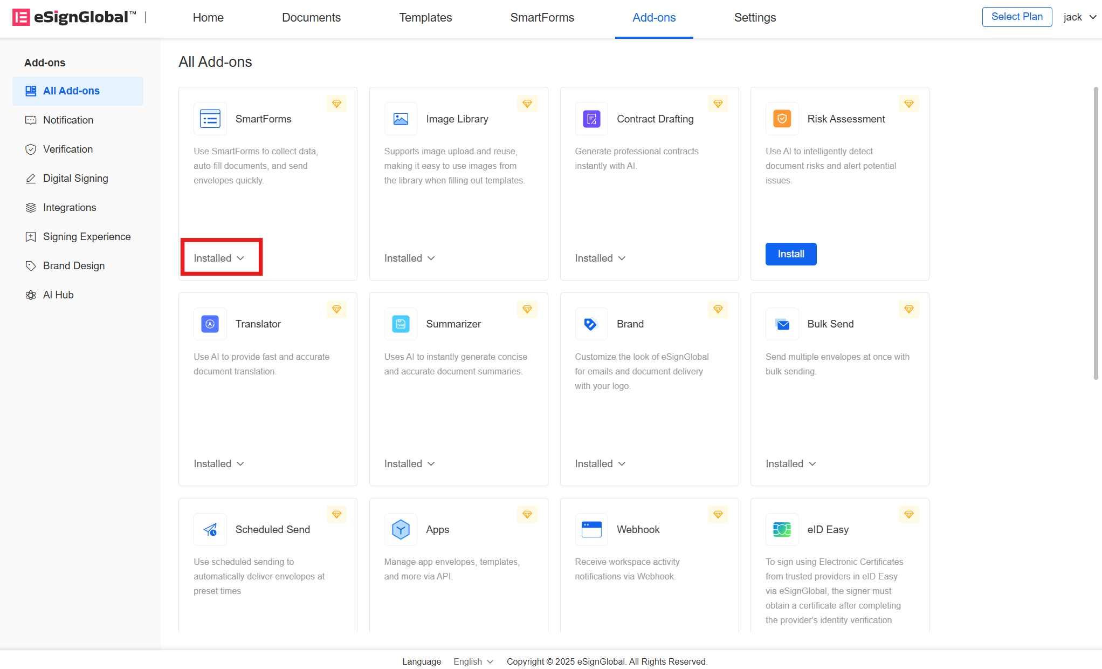Click the premium diamond badge on eID Easy
Screen dimensions: 1102x669
[x=908, y=514]
